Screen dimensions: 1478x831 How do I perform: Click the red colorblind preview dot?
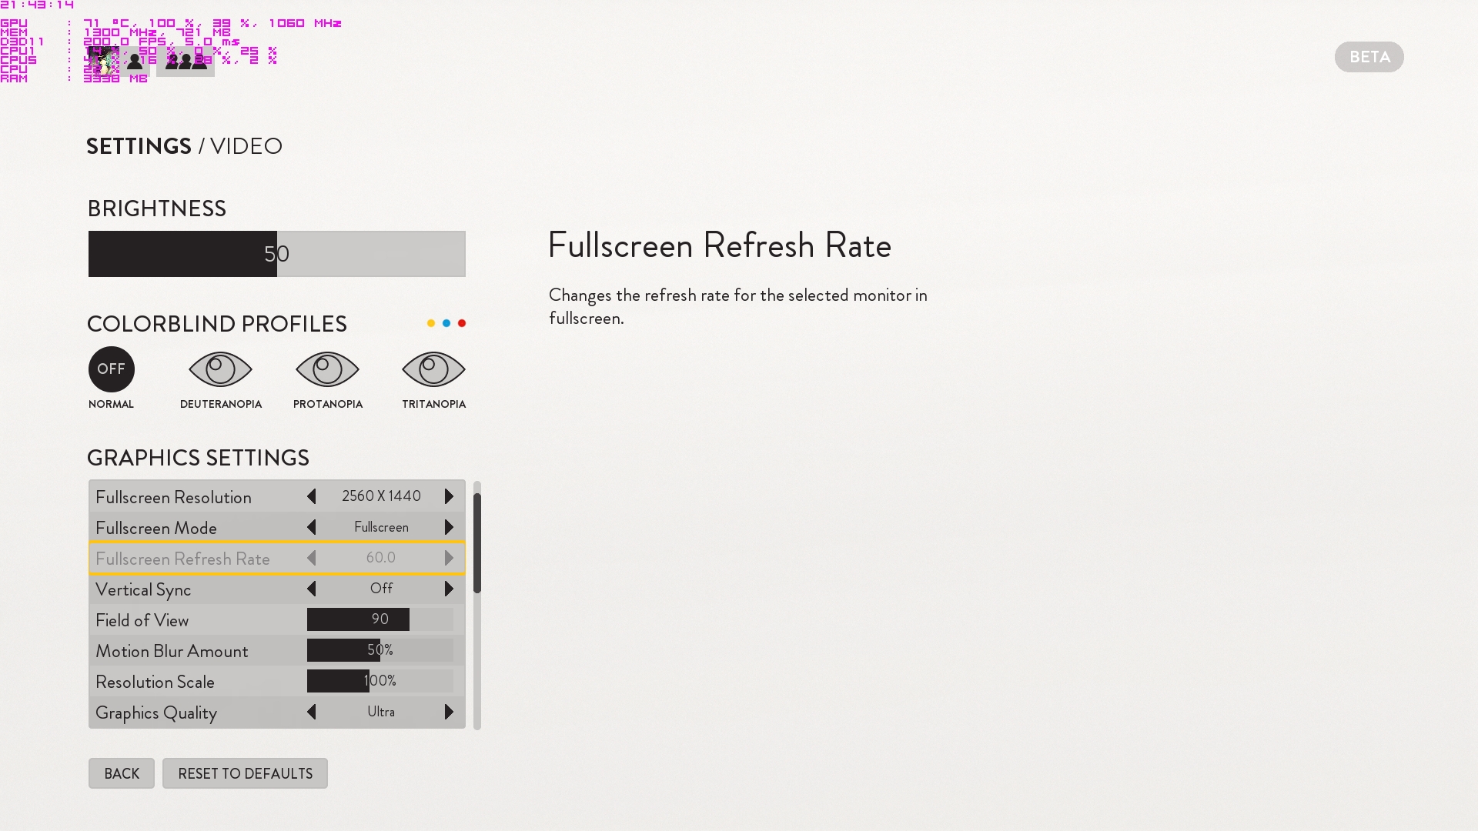(462, 323)
